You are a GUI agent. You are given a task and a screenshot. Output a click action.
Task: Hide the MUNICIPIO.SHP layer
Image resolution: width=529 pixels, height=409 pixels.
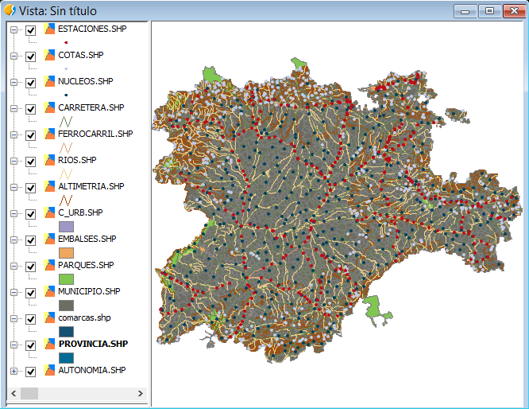[x=31, y=293]
